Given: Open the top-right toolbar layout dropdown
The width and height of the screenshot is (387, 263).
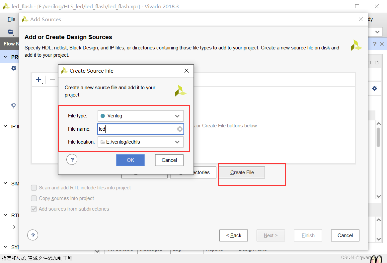Looking at the screenshot, I should pos(377,32).
